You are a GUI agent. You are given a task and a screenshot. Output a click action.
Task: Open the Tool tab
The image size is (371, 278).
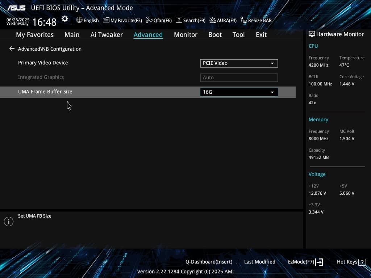(x=238, y=35)
